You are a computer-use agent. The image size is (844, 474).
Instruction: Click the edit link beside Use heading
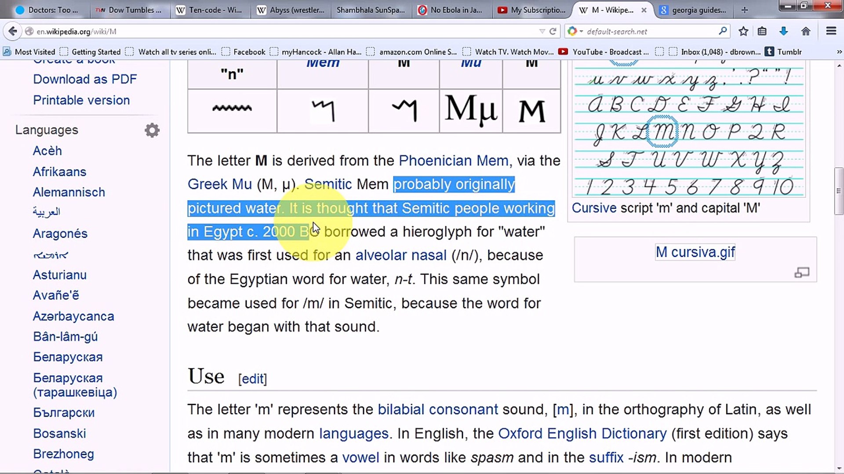point(252,379)
